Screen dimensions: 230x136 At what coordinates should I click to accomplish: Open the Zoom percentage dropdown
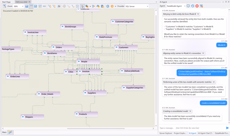(22, 6)
